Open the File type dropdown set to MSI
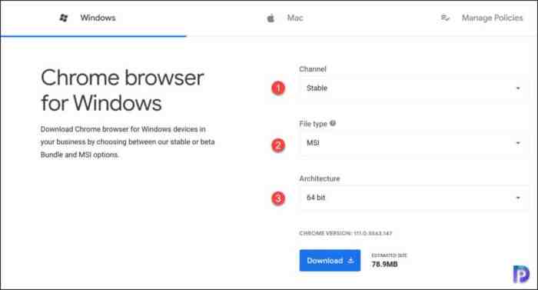 [413, 143]
